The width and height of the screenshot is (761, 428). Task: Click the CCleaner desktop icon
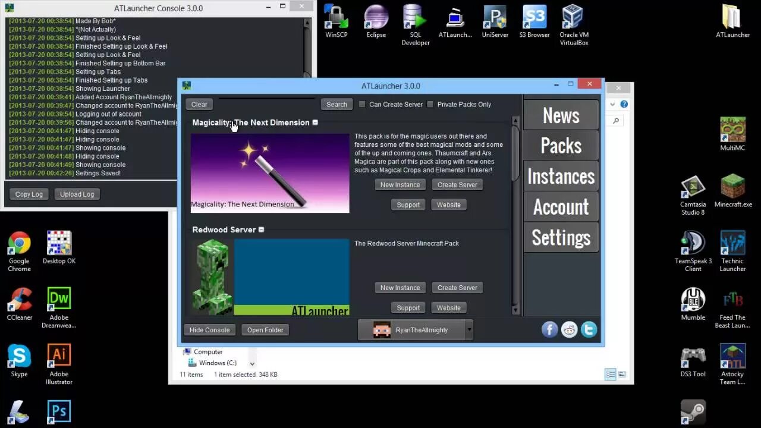click(19, 304)
